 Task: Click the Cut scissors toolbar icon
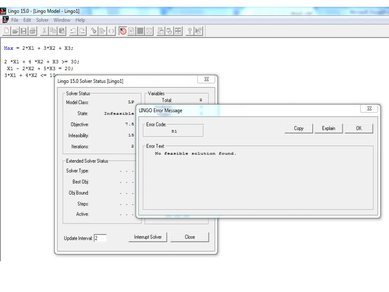tap(44, 31)
